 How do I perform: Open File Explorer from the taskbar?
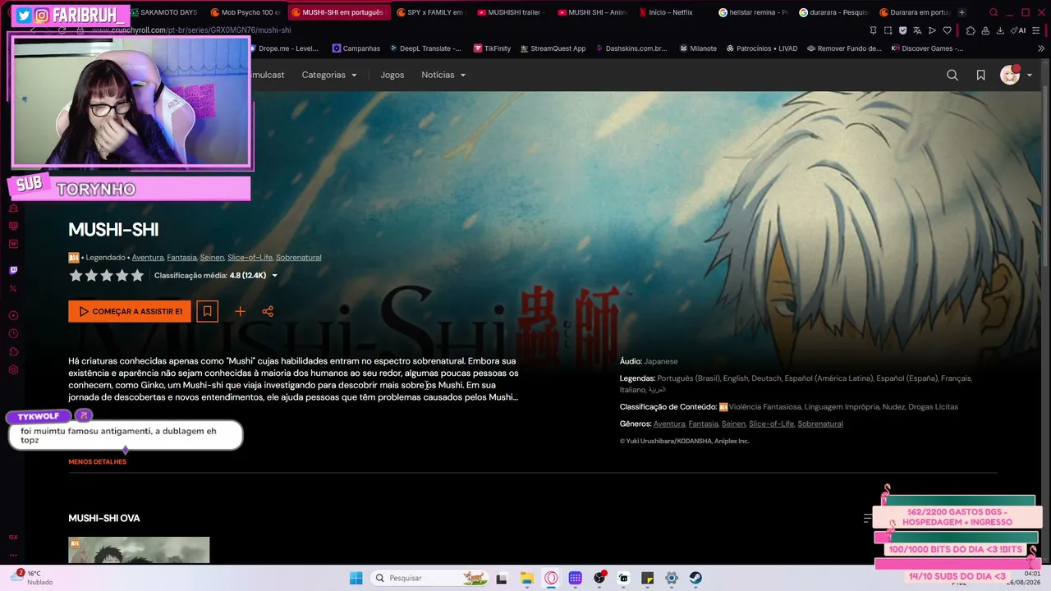(526, 578)
